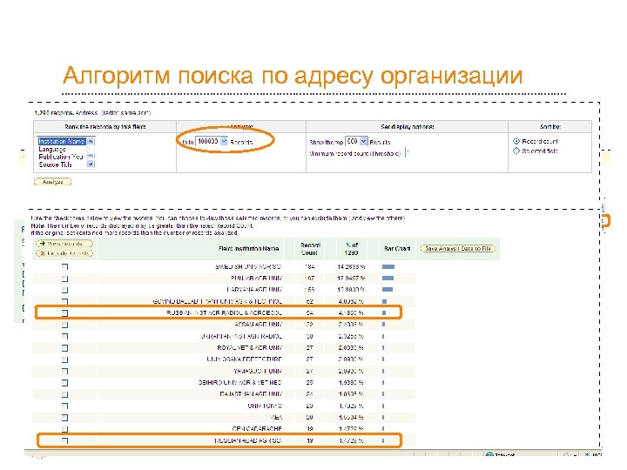Click the PUNJAB AGR UNIV institution name

[256, 279]
